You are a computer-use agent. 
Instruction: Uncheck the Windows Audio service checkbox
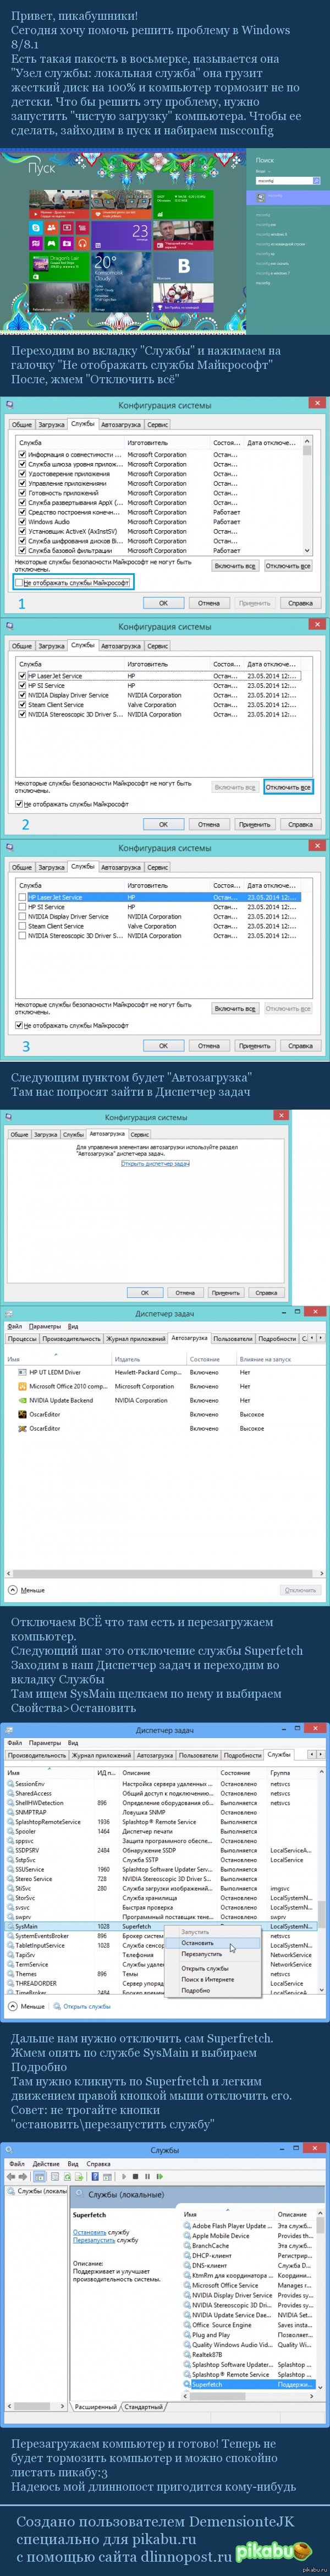23,522
